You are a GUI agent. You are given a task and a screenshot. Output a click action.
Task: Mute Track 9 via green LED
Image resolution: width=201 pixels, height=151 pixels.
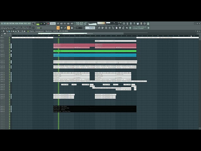pos(9,51)
